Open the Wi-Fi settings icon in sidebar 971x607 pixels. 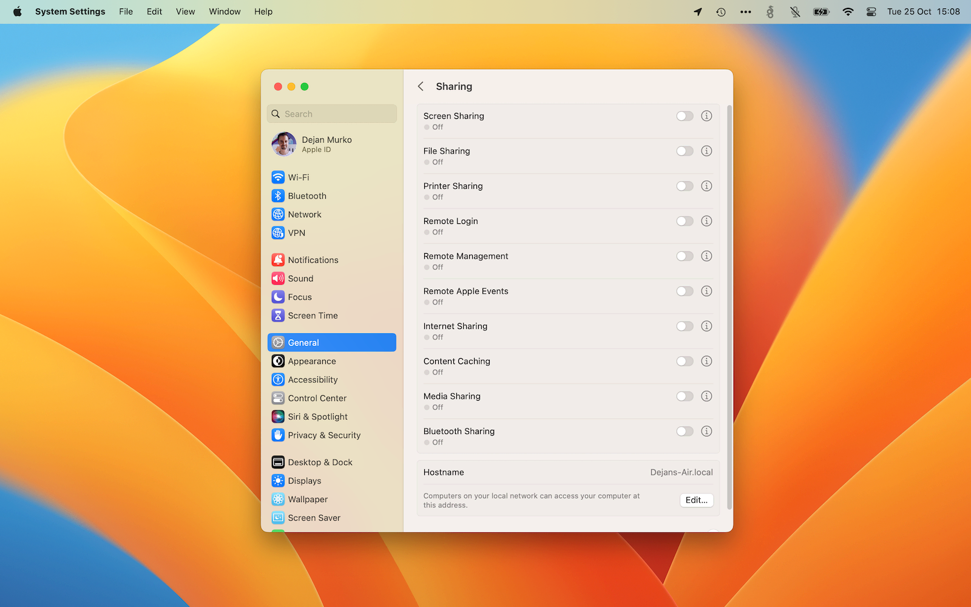(278, 177)
